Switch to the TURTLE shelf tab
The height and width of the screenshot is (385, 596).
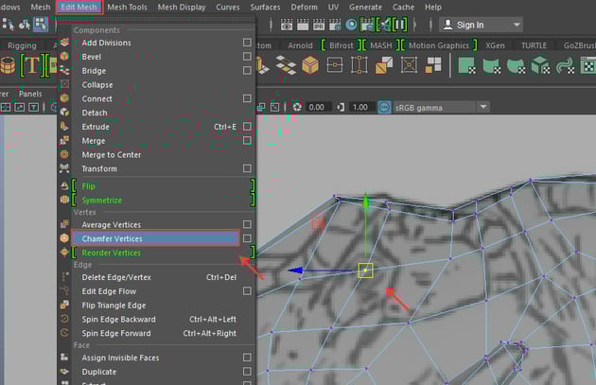(x=535, y=45)
